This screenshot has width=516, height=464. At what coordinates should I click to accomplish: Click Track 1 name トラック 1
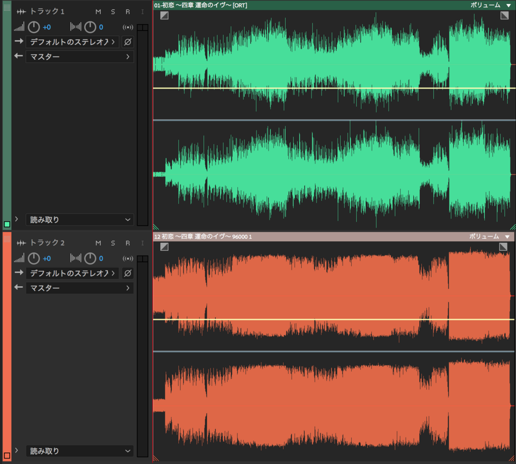click(47, 12)
